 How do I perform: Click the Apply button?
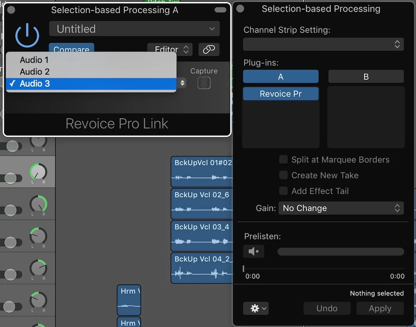pyautogui.click(x=380, y=308)
